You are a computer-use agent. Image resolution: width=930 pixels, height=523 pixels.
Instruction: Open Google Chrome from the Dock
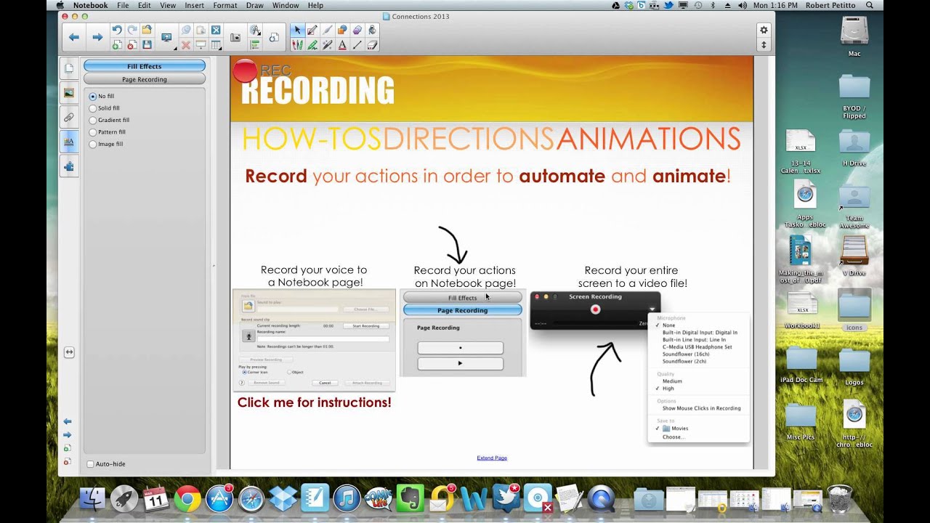(187, 499)
